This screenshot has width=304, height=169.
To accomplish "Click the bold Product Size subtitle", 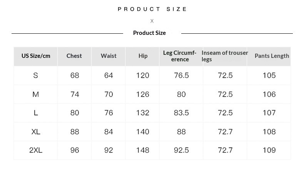I will [149, 33].
